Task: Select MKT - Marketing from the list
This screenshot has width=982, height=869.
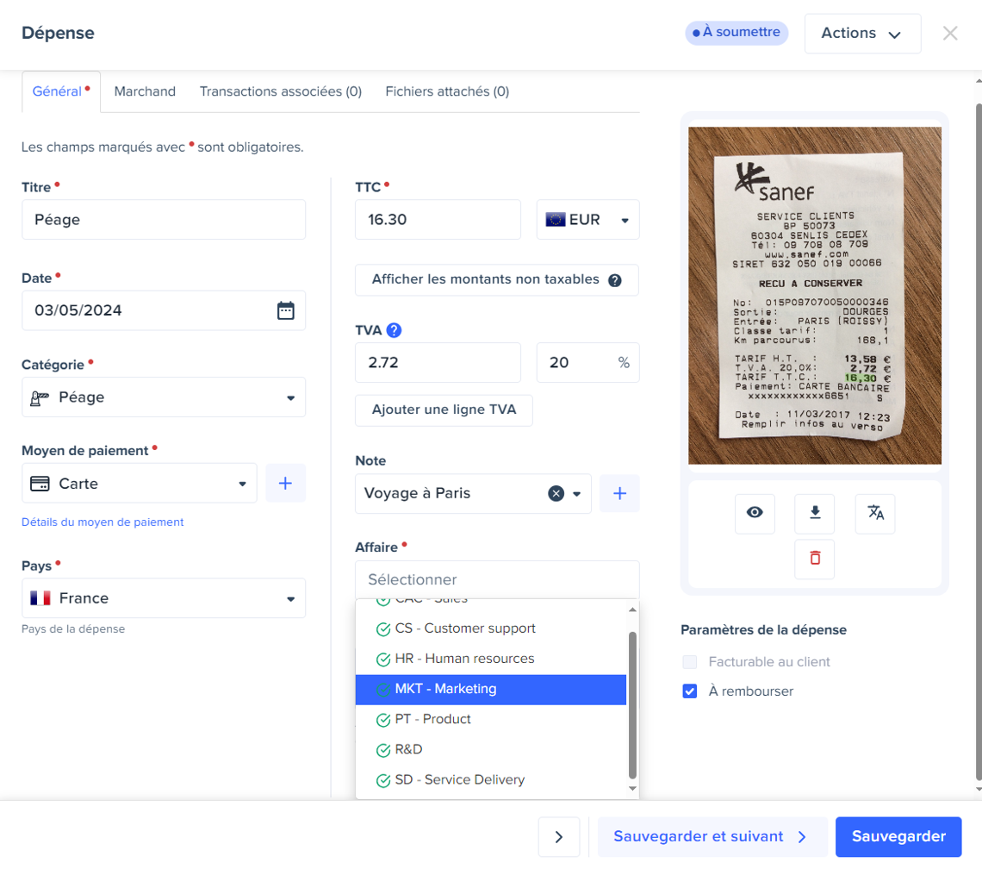Action: (x=491, y=689)
